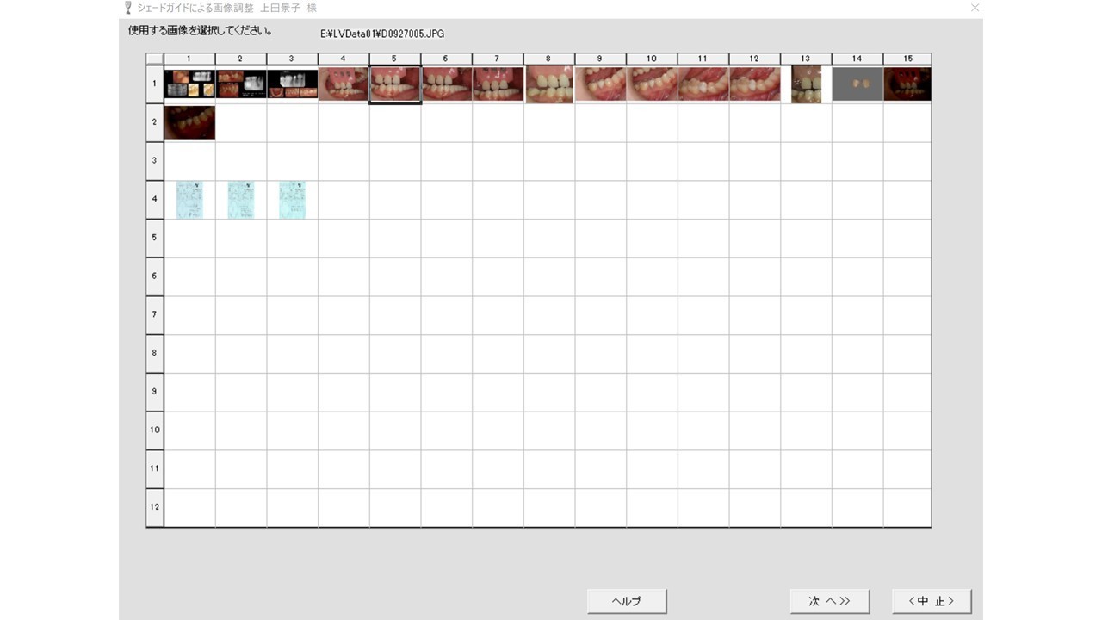Click row header 10

click(x=155, y=431)
